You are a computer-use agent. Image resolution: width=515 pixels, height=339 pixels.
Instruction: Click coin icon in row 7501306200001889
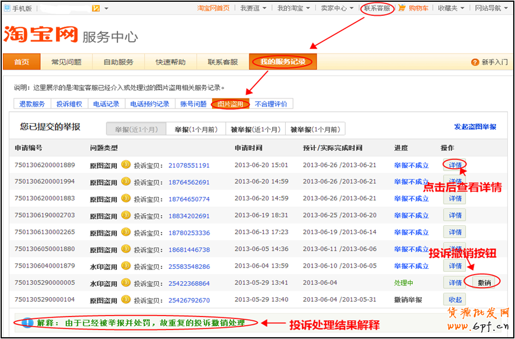(126, 165)
